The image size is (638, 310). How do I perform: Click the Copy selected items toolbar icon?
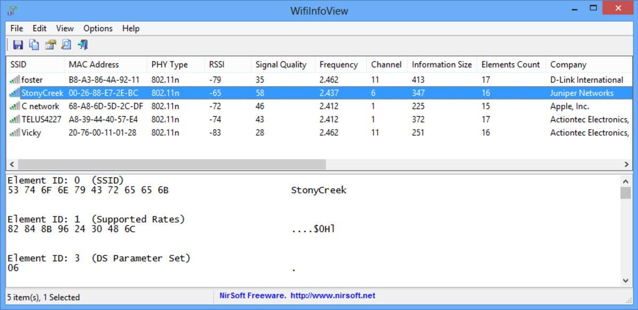pyautogui.click(x=34, y=45)
